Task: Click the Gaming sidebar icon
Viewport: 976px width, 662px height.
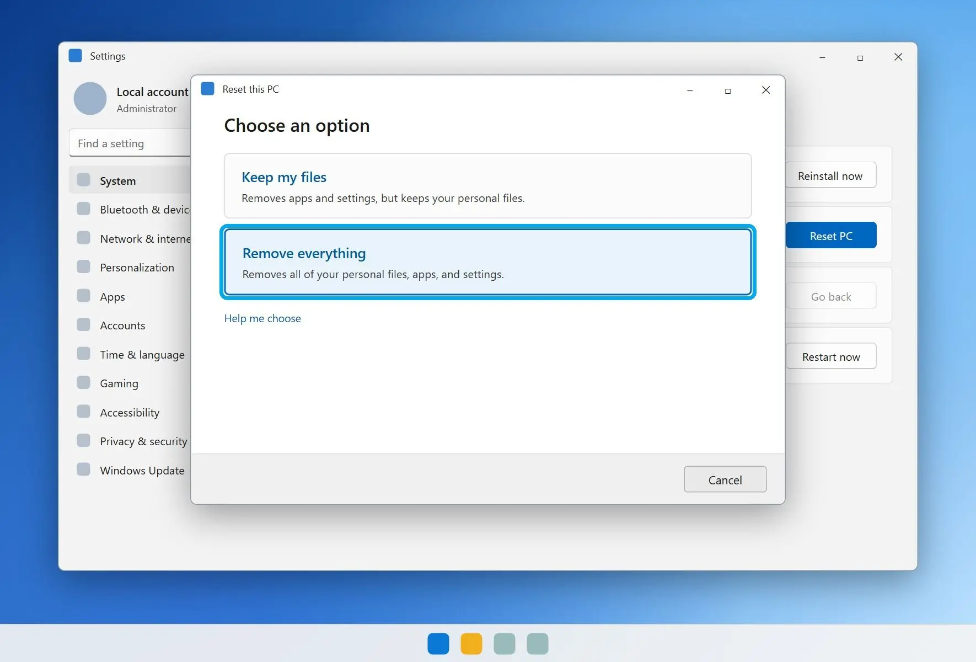Action: [84, 382]
